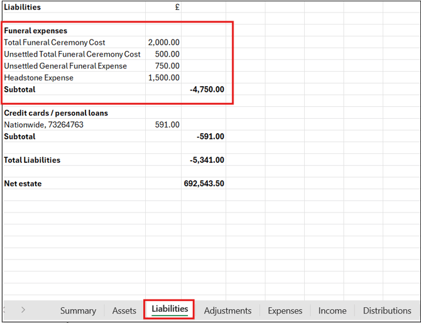Click the 692,543.50 net estate value
The height and width of the screenshot is (323, 421).
204,183
